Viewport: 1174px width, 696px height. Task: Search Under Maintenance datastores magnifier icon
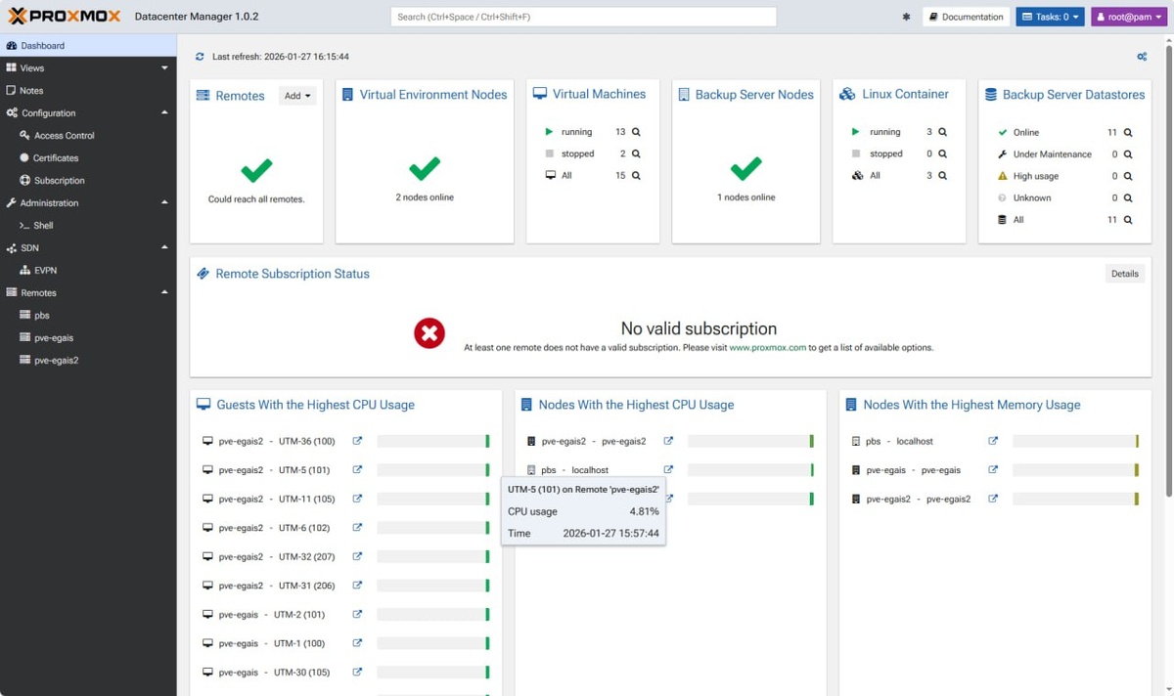click(x=1128, y=154)
